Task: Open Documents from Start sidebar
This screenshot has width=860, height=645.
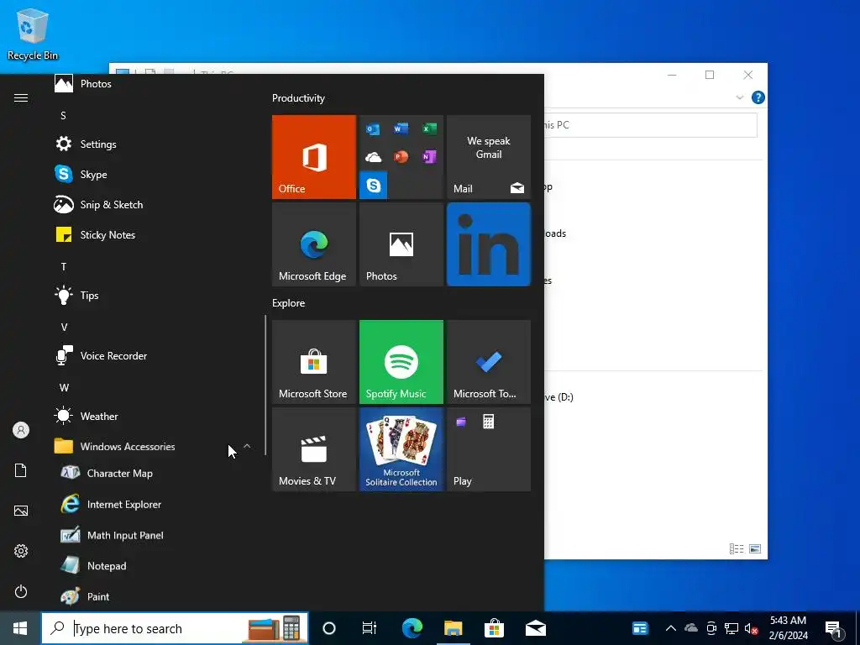Action: (21, 470)
